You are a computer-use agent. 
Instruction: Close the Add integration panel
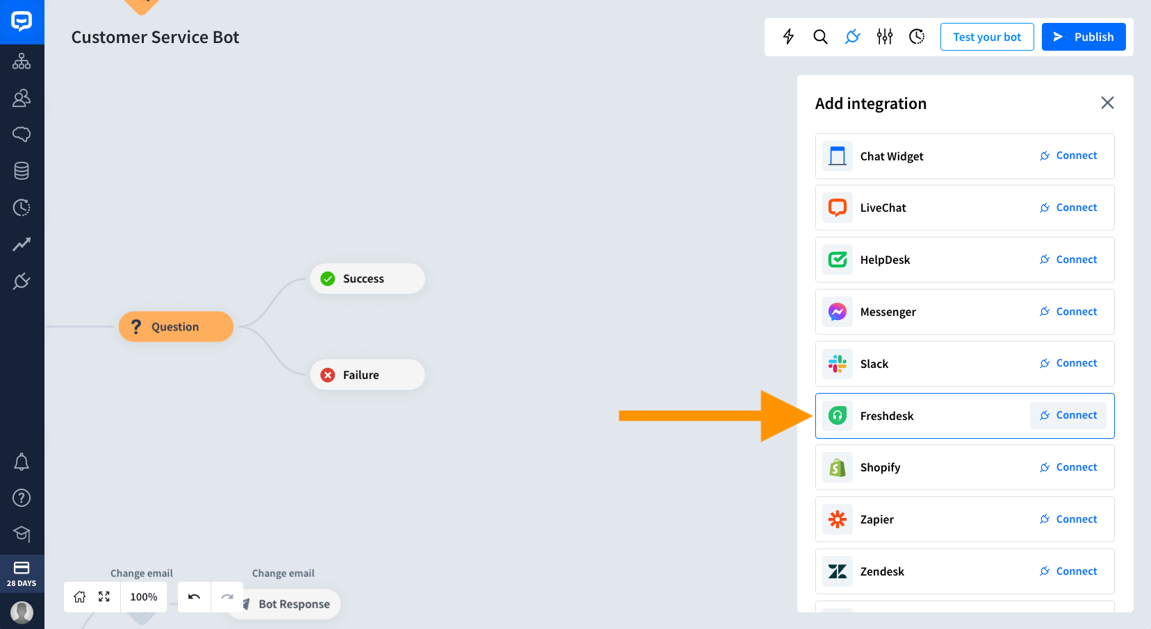pyautogui.click(x=1107, y=103)
